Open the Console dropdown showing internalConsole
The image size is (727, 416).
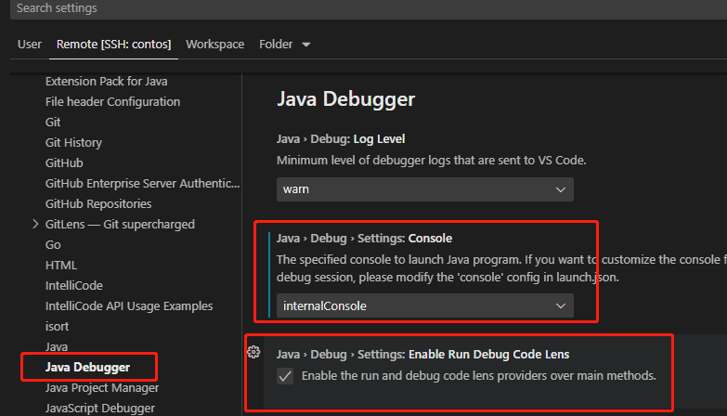click(x=424, y=305)
